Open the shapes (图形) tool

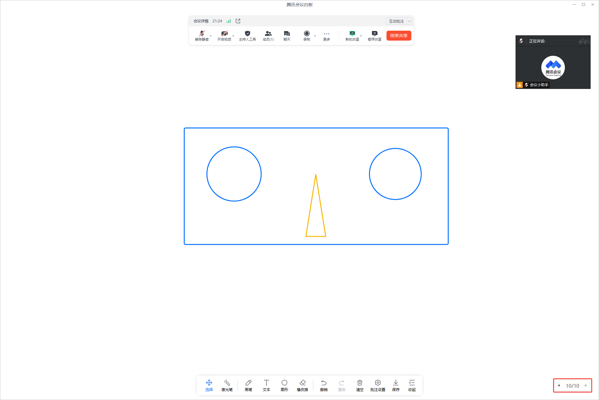pos(284,385)
